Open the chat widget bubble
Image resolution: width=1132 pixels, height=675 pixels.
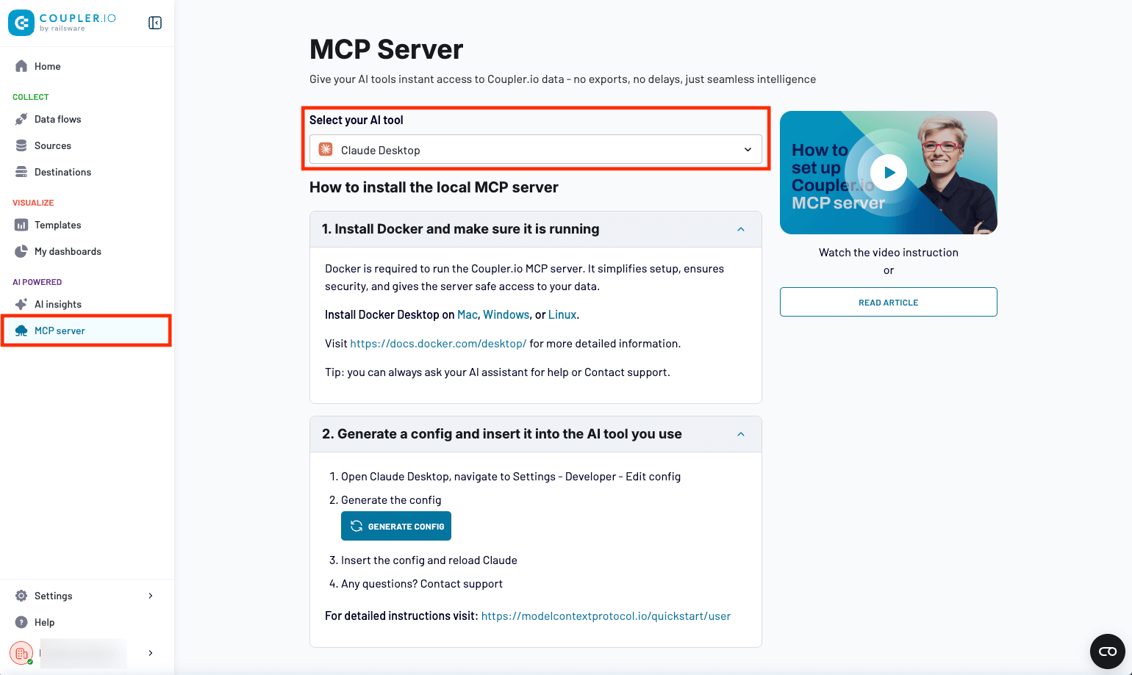tap(1108, 651)
